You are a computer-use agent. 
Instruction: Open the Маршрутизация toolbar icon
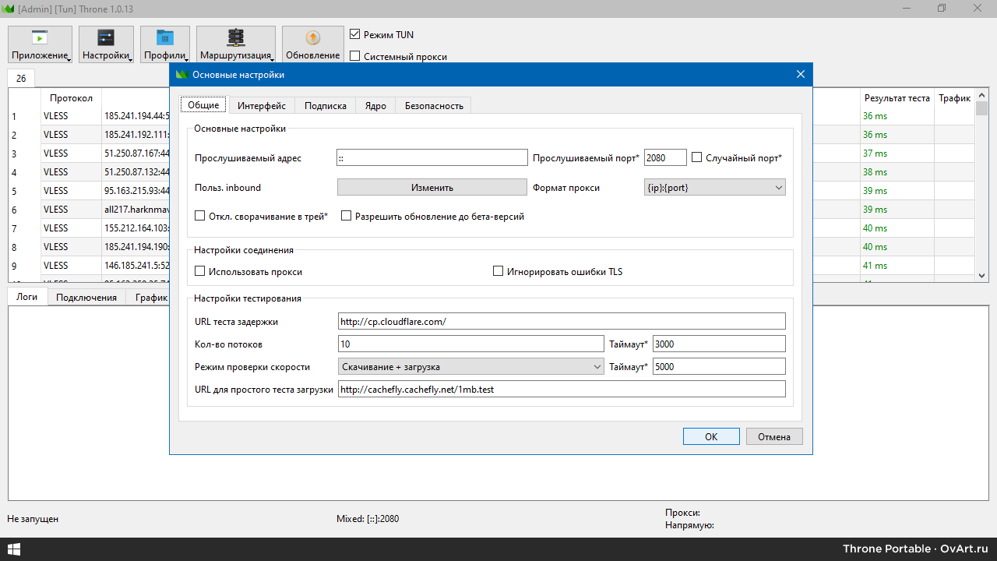[x=235, y=37]
